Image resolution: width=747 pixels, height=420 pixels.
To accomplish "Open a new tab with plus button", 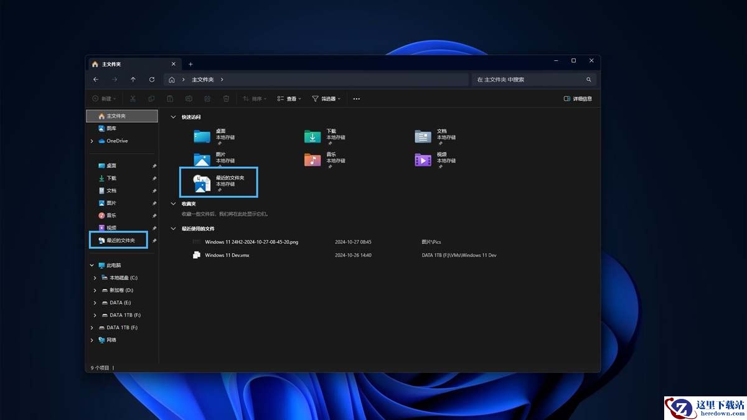I will 190,64.
